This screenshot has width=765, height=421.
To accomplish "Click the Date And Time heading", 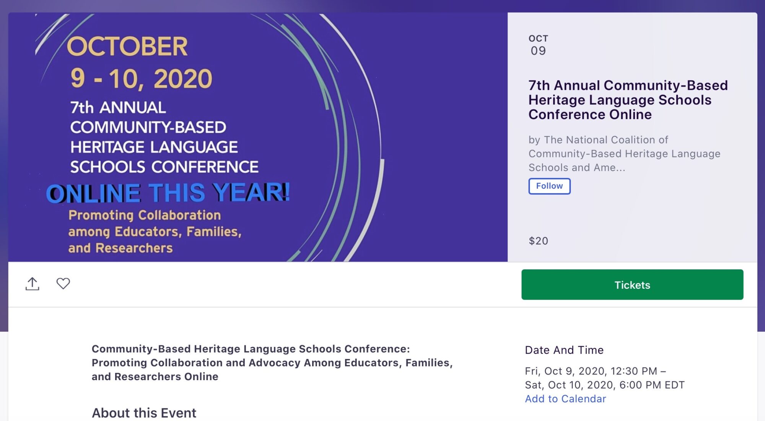I will point(564,350).
